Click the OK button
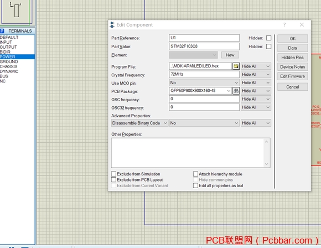 (293, 39)
